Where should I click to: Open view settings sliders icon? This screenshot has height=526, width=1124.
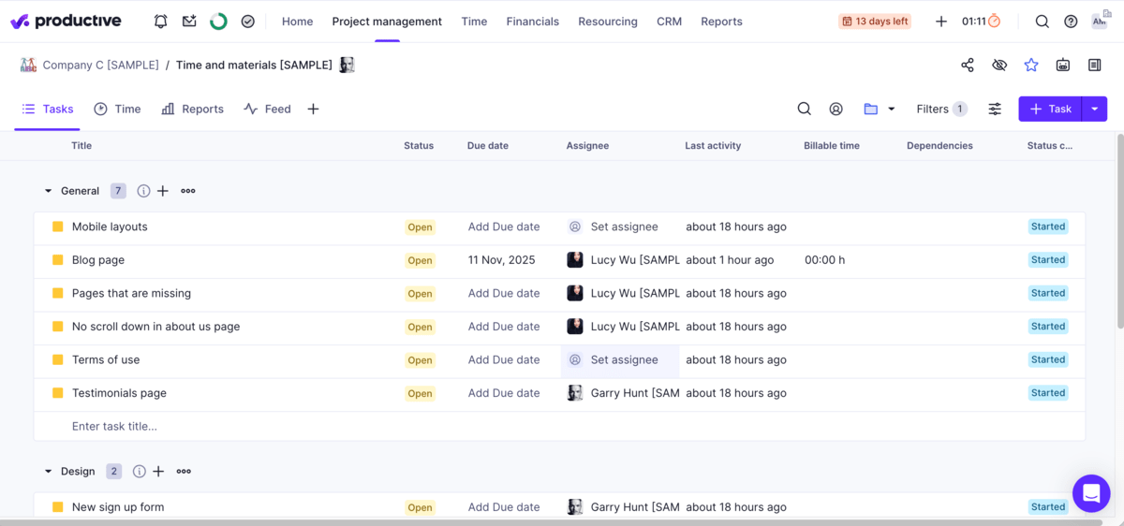pyautogui.click(x=995, y=109)
